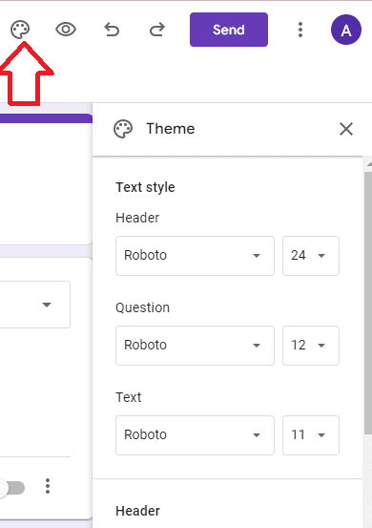This screenshot has width=372, height=528.
Task: Click the Text style heading
Action: tap(145, 187)
